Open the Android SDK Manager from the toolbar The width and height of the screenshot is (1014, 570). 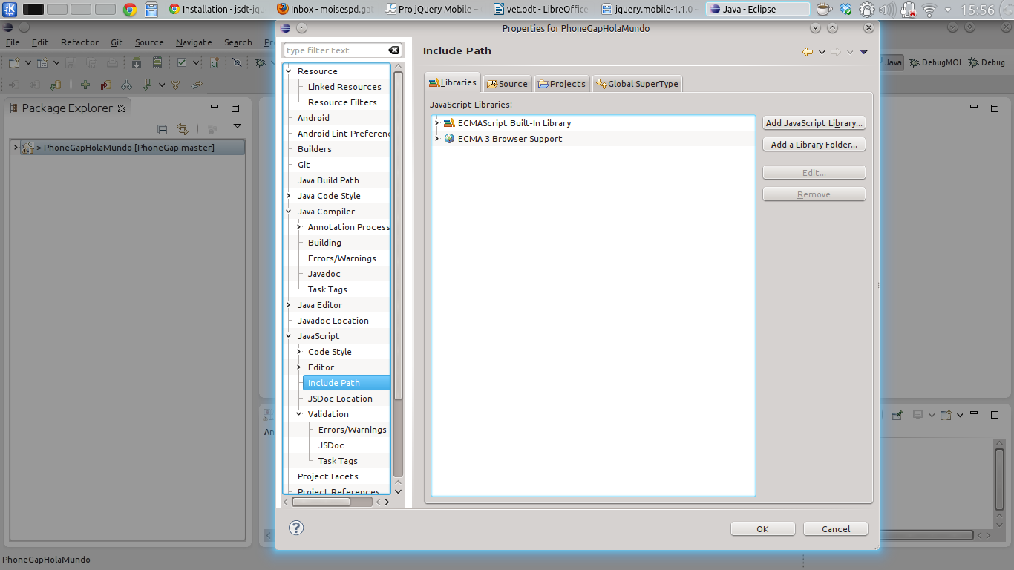[136, 63]
